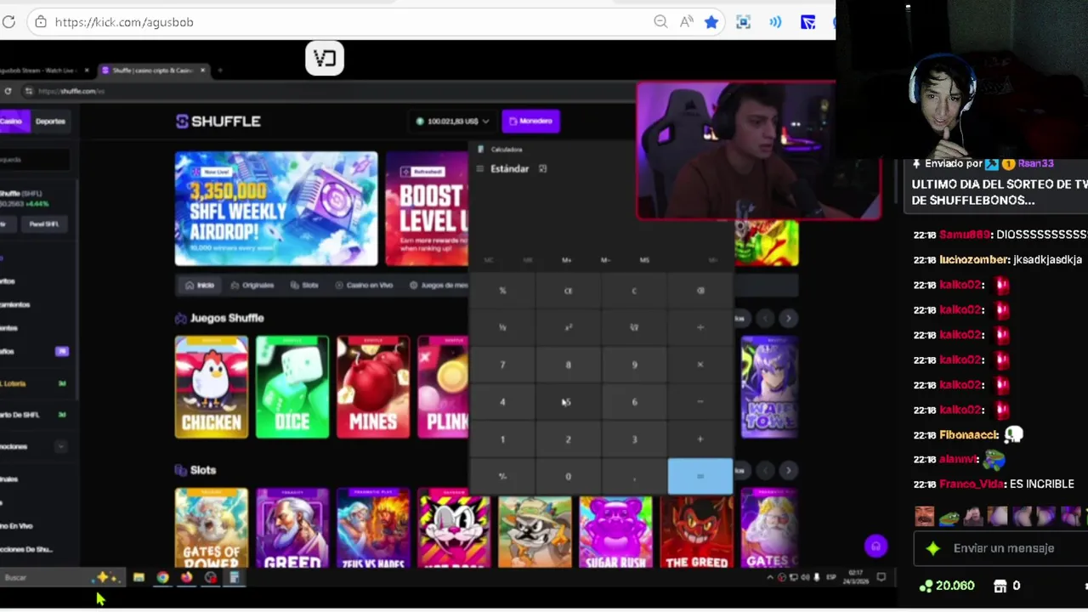This screenshot has height=612, width=1088.
Task: Click Calculator icon in streamed taskbar
Action: 234,578
